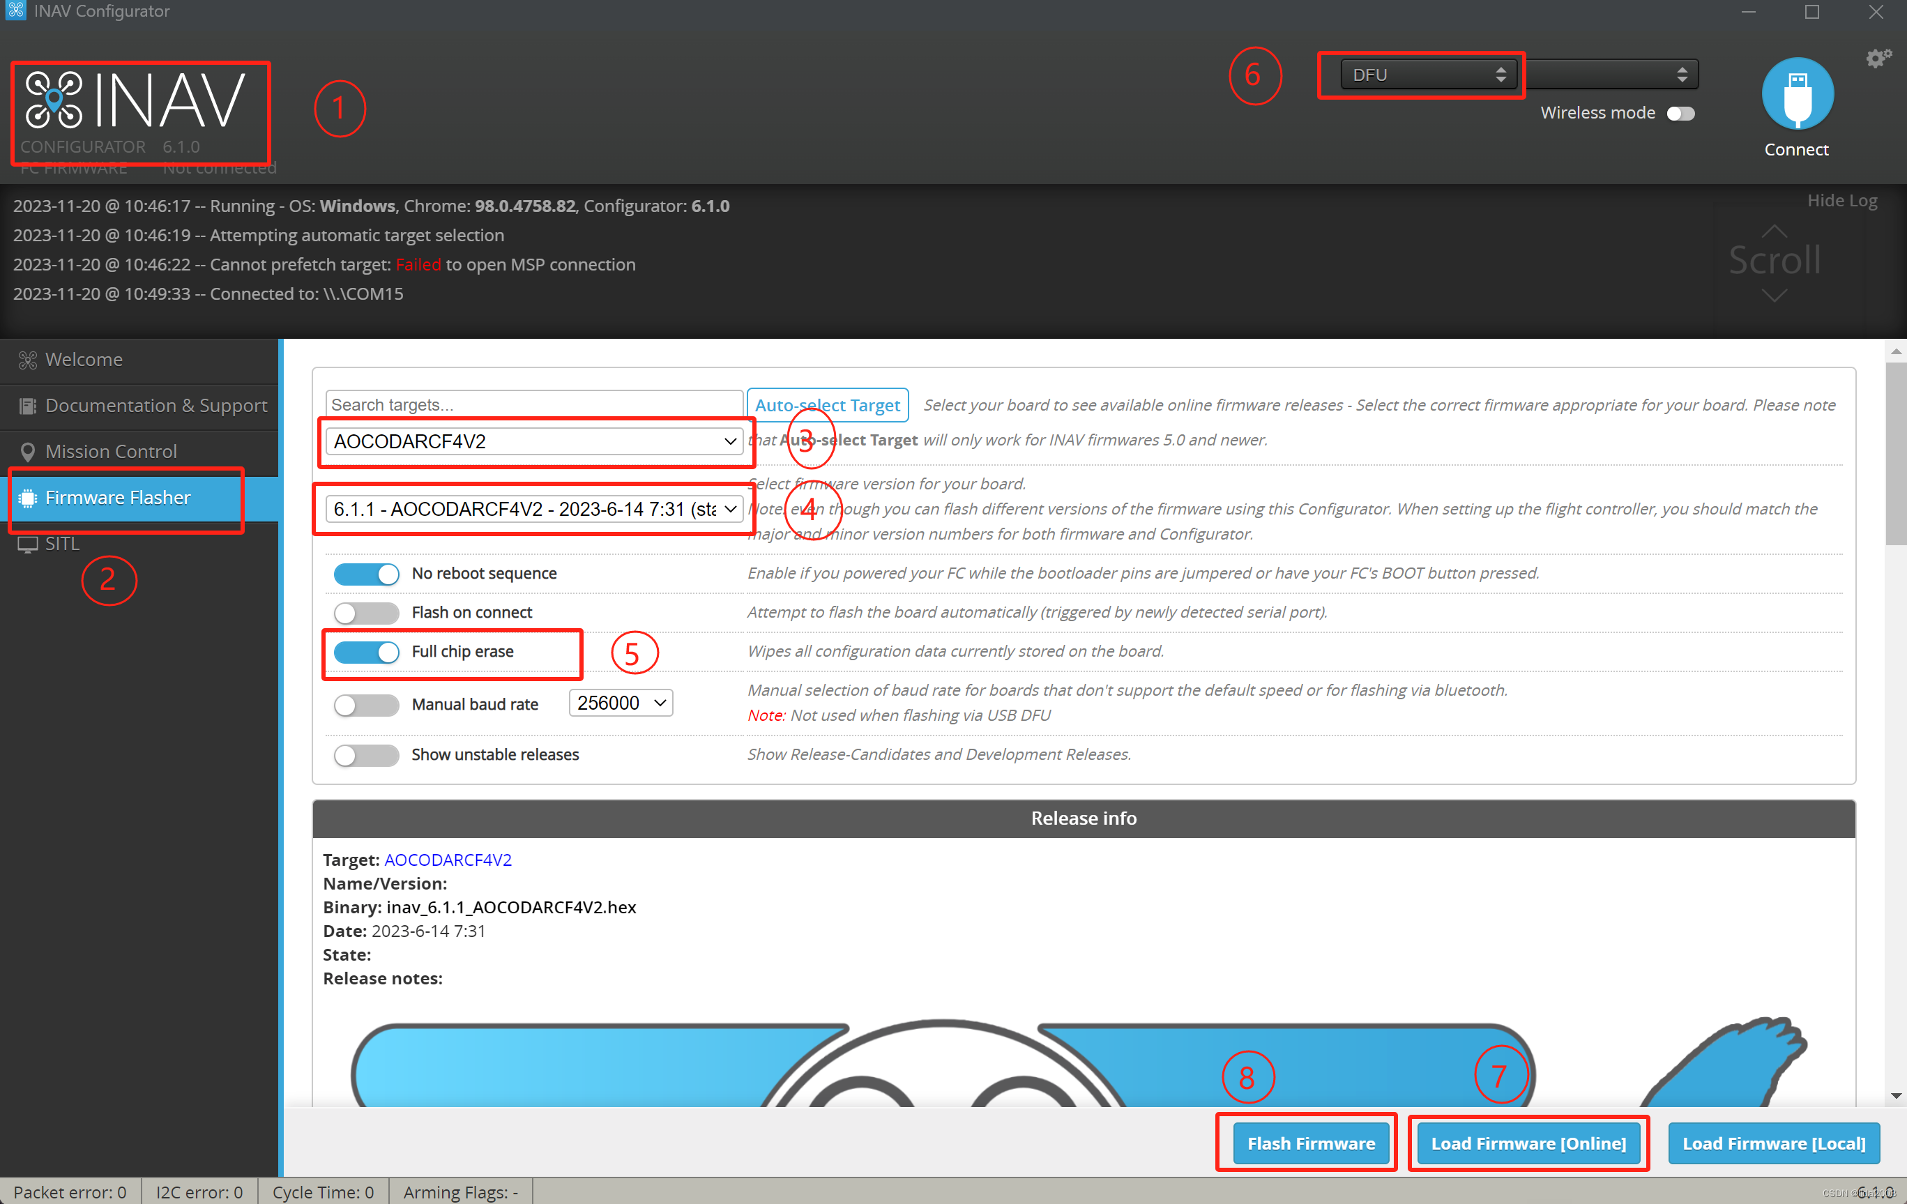Click the Firmware Flasher chip icon
The height and width of the screenshot is (1204, 1907).
(x=28, y=498)
